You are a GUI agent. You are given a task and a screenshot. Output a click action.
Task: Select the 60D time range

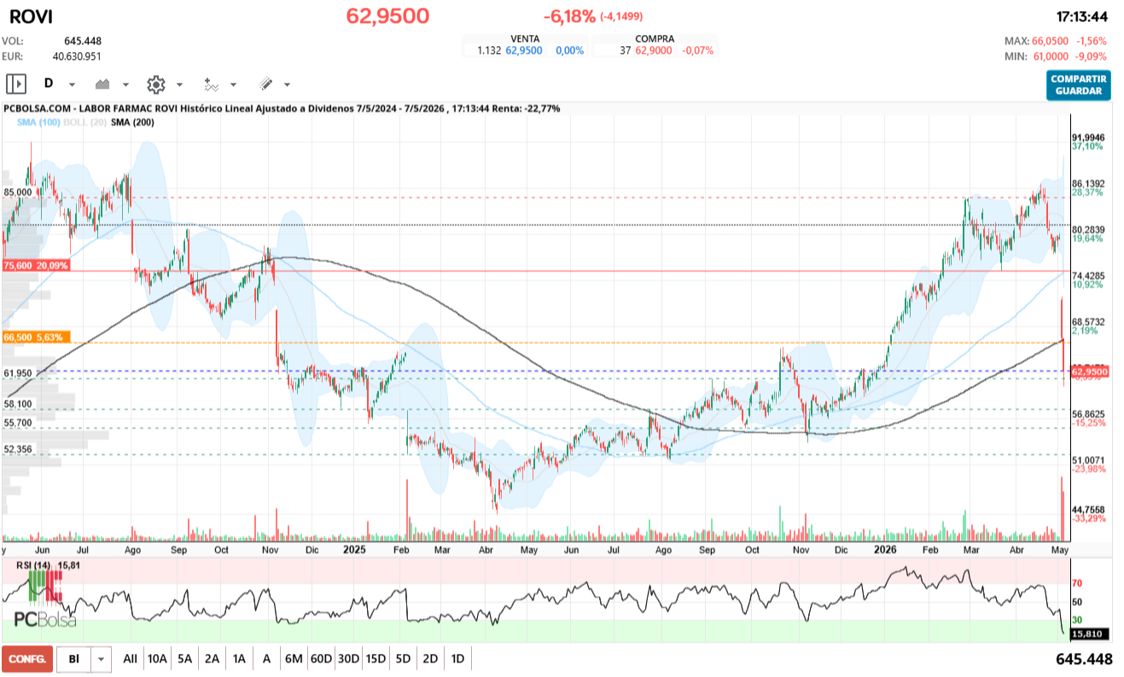click(321, 659)
